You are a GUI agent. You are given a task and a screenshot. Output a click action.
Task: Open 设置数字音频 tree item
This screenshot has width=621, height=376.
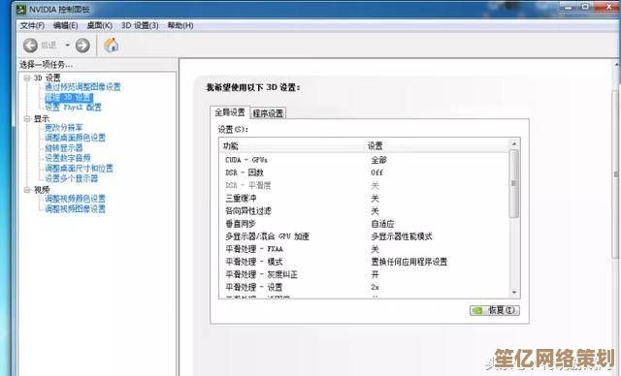68,158
